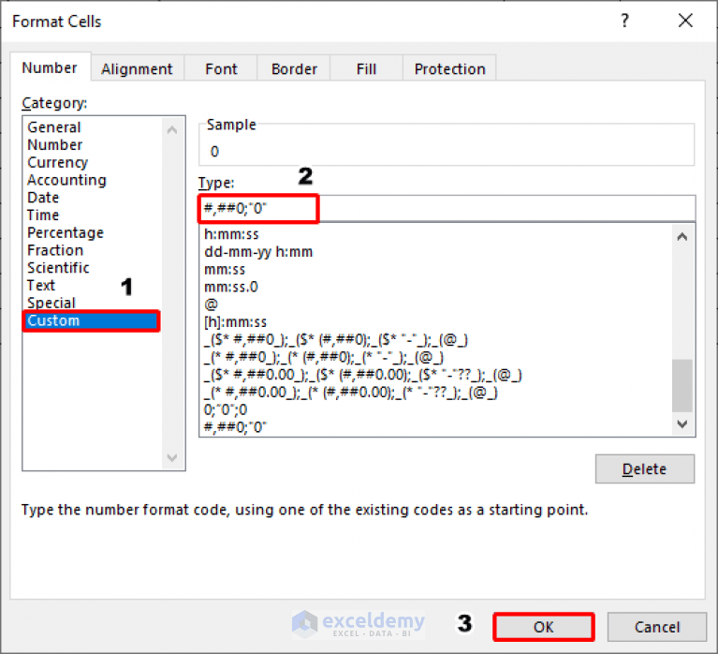Close the Format Cells dialog
718x654 pixels.
(685, 21)
